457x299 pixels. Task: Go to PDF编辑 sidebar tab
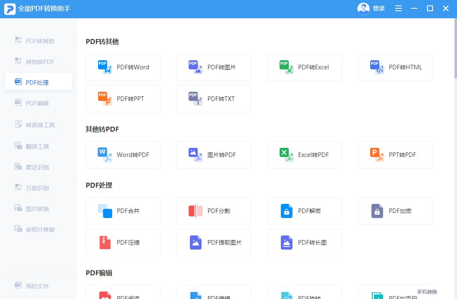(39, 103)
